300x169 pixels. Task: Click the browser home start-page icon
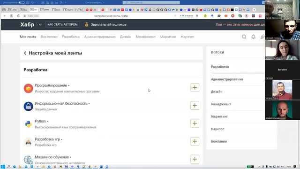click(x=4, y=10)
